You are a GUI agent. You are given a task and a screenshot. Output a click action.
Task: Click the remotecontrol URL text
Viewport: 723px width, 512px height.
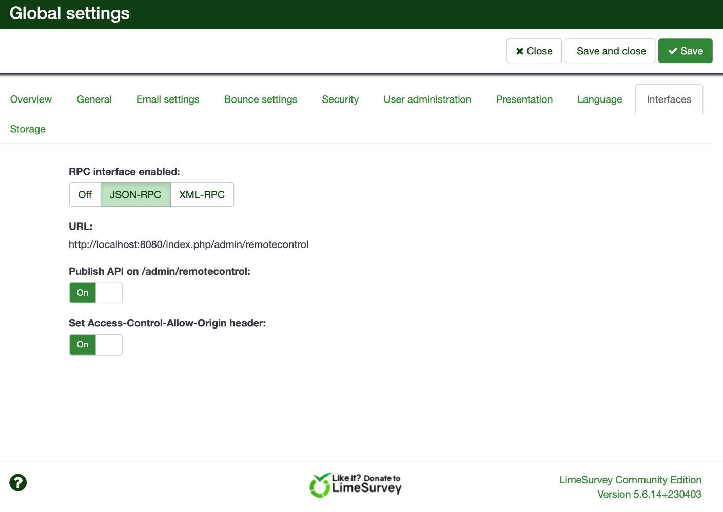pyautogui.click(x=188, y=244)
